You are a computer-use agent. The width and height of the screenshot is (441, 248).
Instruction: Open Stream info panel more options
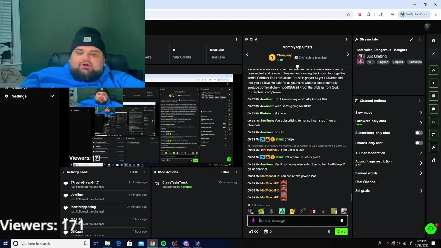point(420,39)
